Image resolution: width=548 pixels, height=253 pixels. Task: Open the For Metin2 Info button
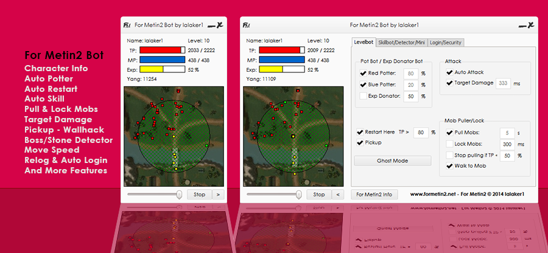pyautogui.click(x=374, y=195)
